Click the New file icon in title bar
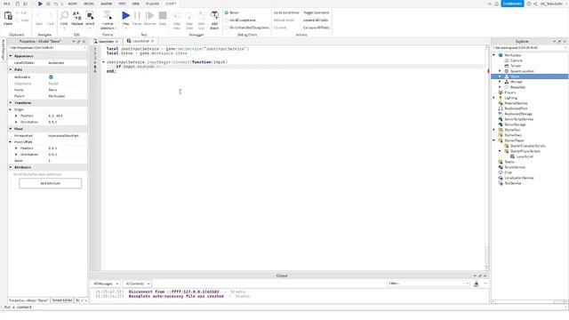Image resolution: width=569 pixels, height=320 pixels. click(x=17, y=4)
